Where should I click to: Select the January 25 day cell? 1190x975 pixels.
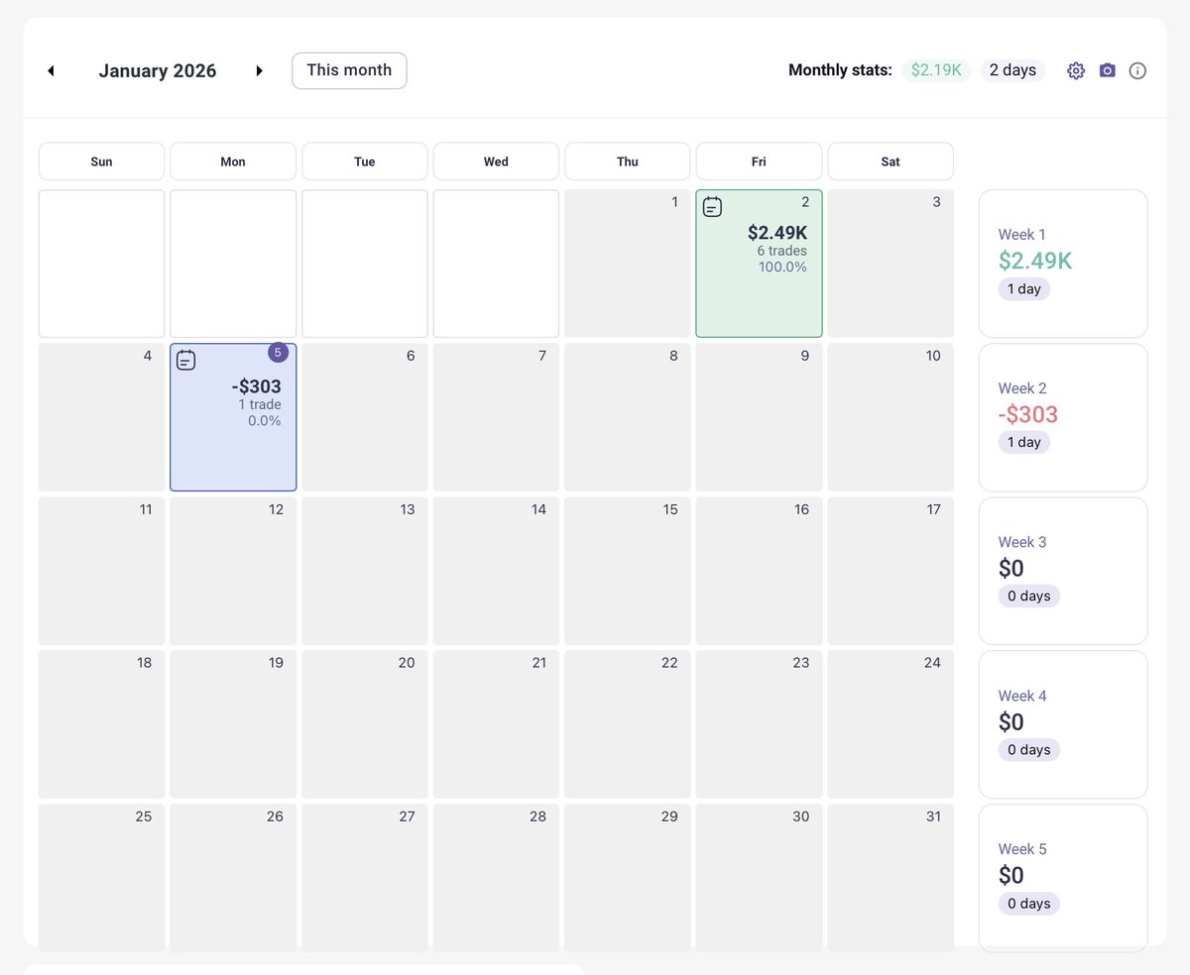click(101, 878)
